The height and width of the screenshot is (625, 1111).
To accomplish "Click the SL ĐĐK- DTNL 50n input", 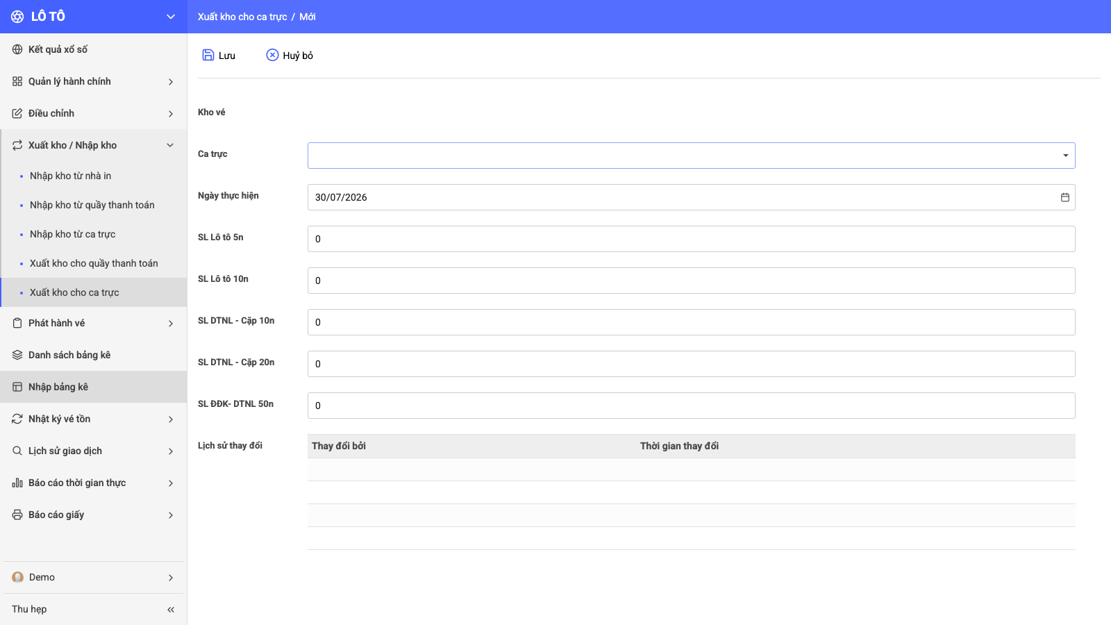I will tap(691, 406).
